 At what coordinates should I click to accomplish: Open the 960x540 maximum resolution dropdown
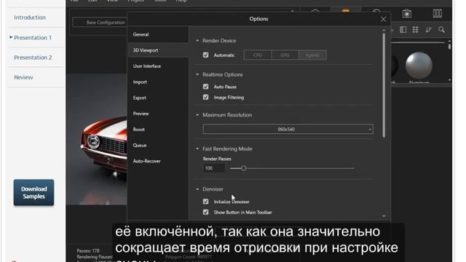(288, 130)
